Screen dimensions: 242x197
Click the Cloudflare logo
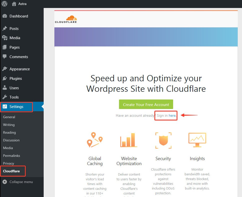[x=66, y=19]
